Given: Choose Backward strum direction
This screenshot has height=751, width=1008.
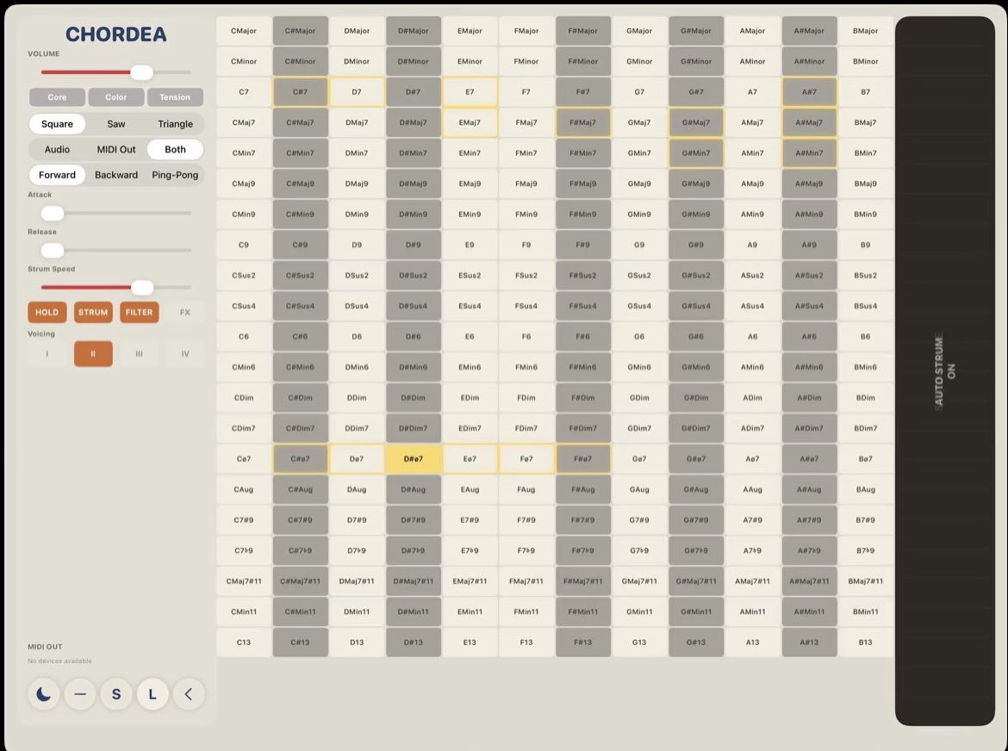Looking at the screenshot, I should 116,175.
